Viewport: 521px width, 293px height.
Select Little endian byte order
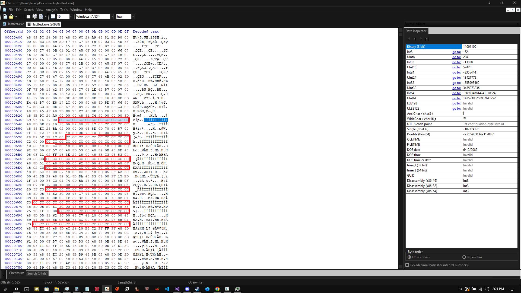point(409,257)
